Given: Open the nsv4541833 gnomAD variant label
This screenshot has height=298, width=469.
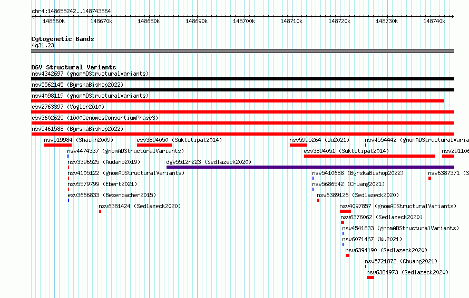Looking at the screenshot, I should coord(400,228).
